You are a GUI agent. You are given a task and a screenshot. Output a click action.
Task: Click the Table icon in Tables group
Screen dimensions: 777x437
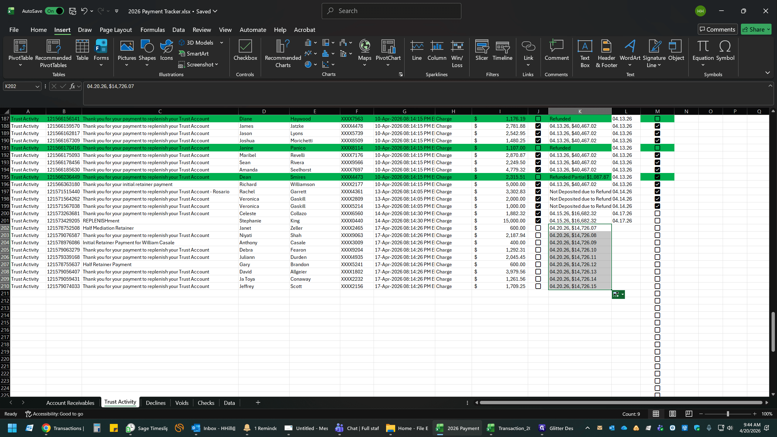pyautogui.click(x=82, y=50)
